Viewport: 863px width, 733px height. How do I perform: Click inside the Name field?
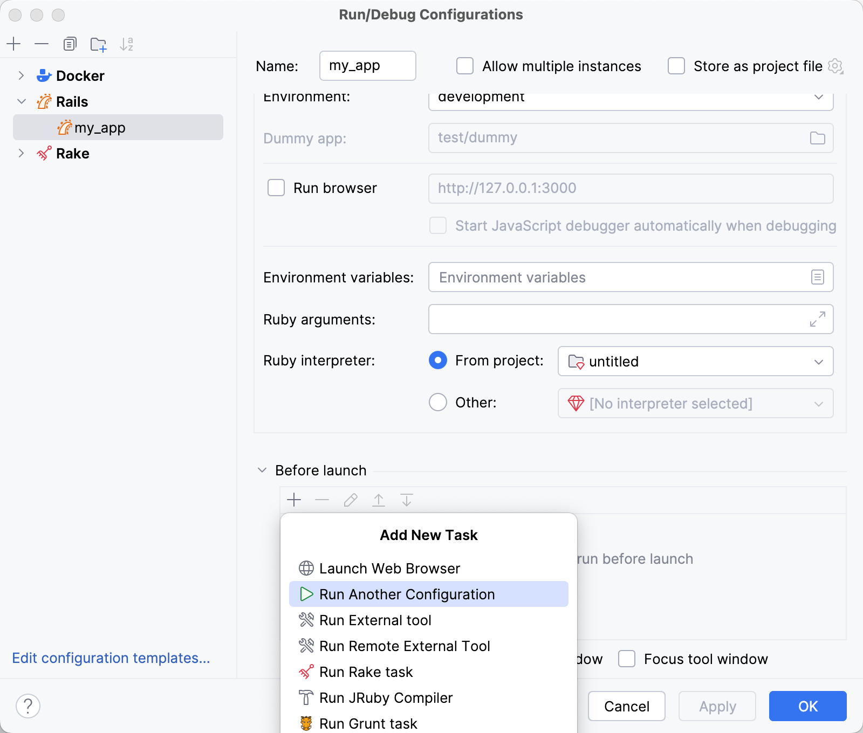pos(367,66)
